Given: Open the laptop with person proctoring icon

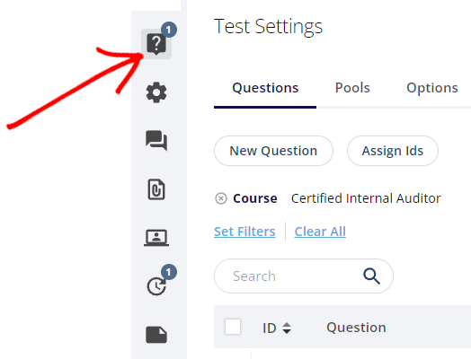Looking at the screenshot, I should pos(156,238).
